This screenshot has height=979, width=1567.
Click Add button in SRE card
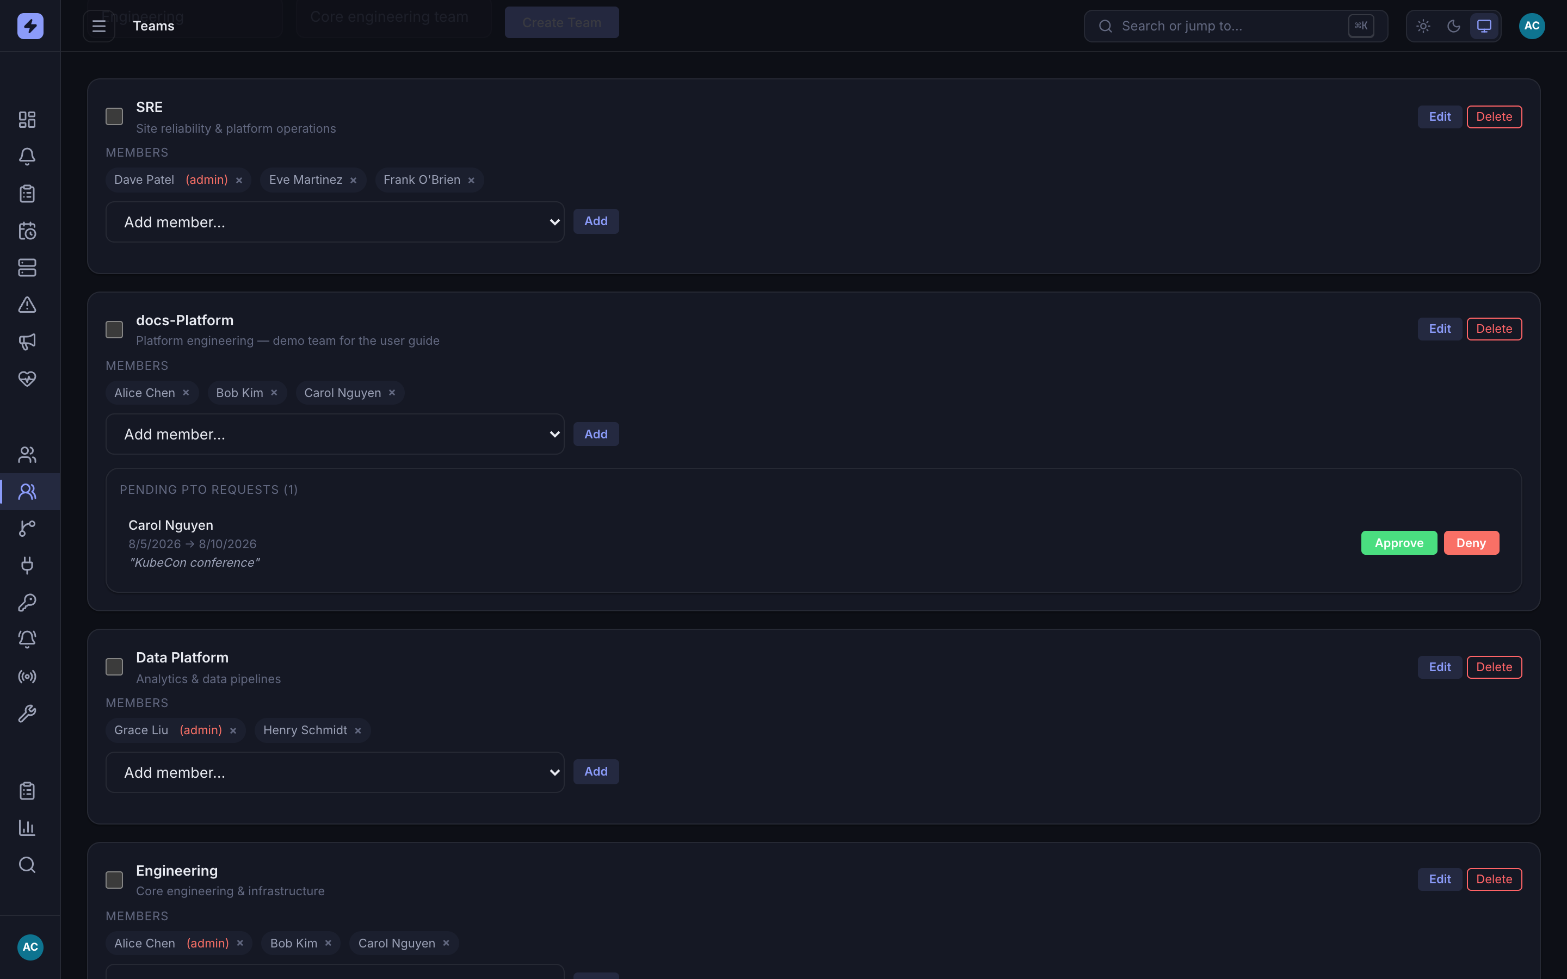[x=596, y=221]
